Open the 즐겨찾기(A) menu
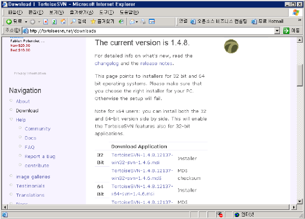 (x=82, y=12)
